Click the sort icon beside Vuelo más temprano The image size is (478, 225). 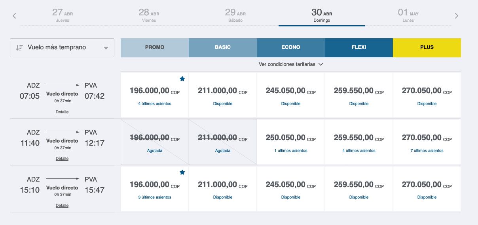(x=19, y=48)
